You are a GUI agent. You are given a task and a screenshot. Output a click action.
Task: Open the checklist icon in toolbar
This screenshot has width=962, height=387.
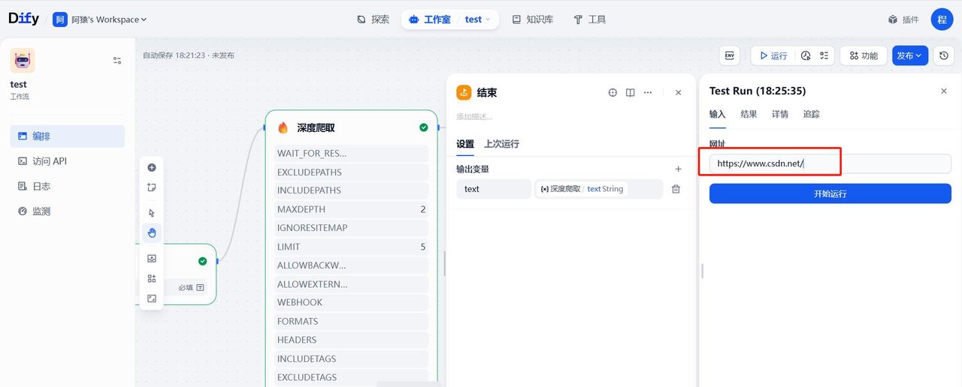(824, 55)
